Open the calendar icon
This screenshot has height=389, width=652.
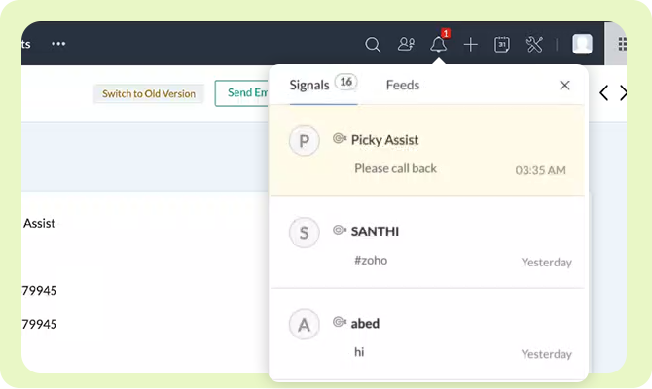click(502, 45)
